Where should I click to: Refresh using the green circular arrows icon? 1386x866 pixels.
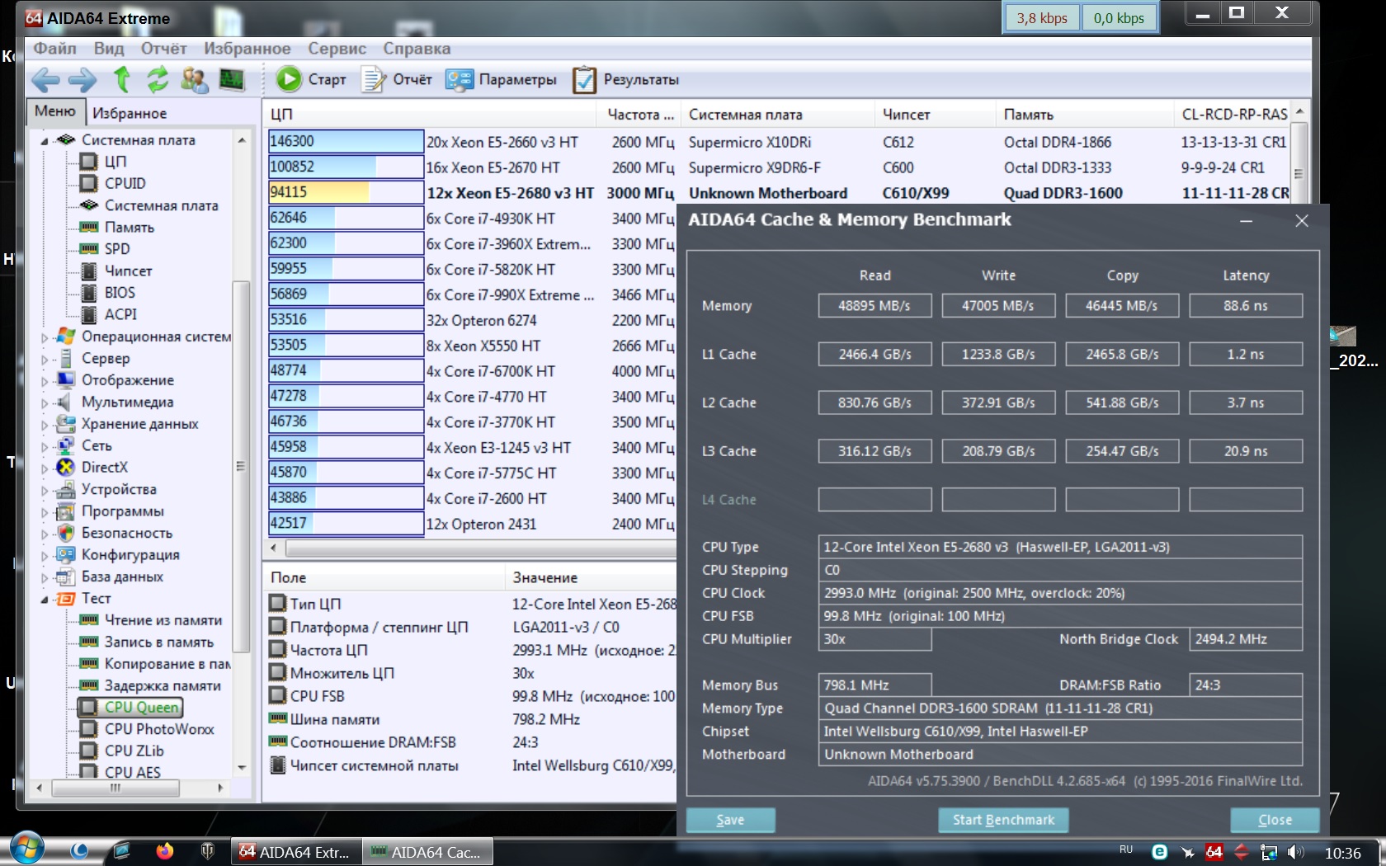158,79
